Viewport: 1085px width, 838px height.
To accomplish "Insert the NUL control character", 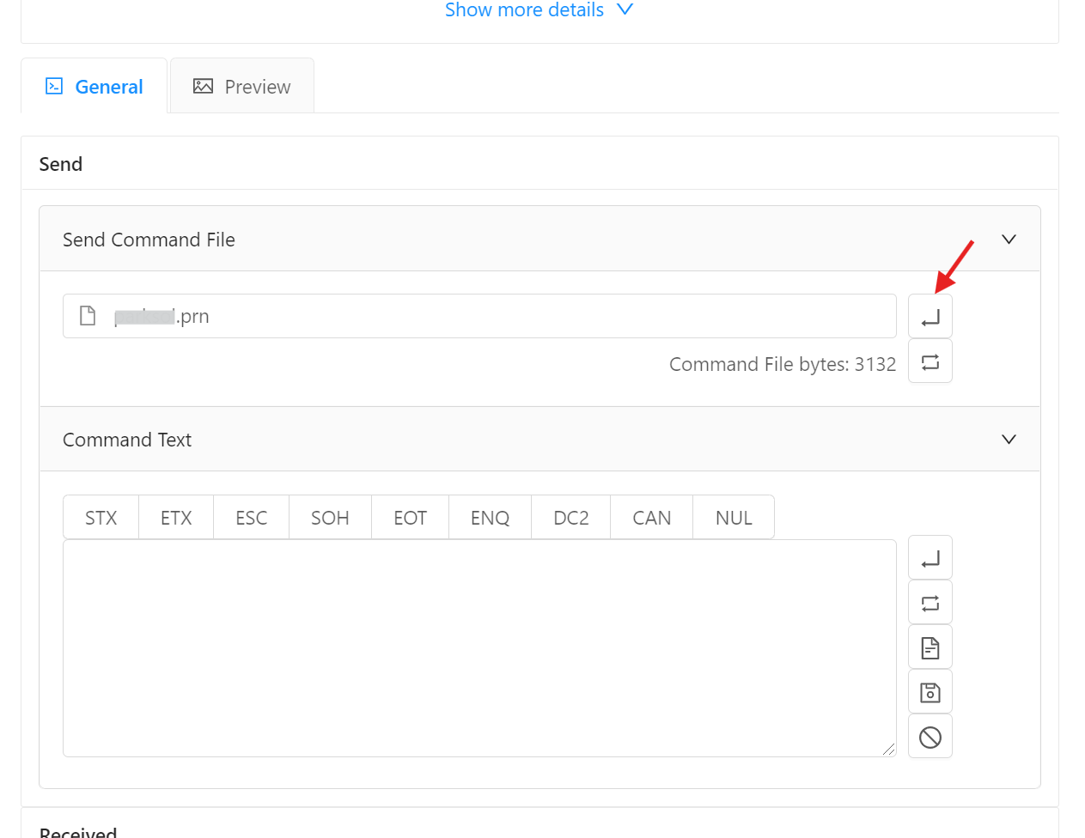I will pyautogui.click(x=733, y=518).
